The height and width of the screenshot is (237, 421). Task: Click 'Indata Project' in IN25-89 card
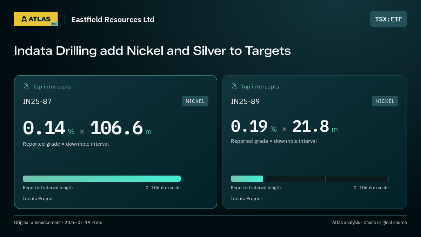point(246,199)
